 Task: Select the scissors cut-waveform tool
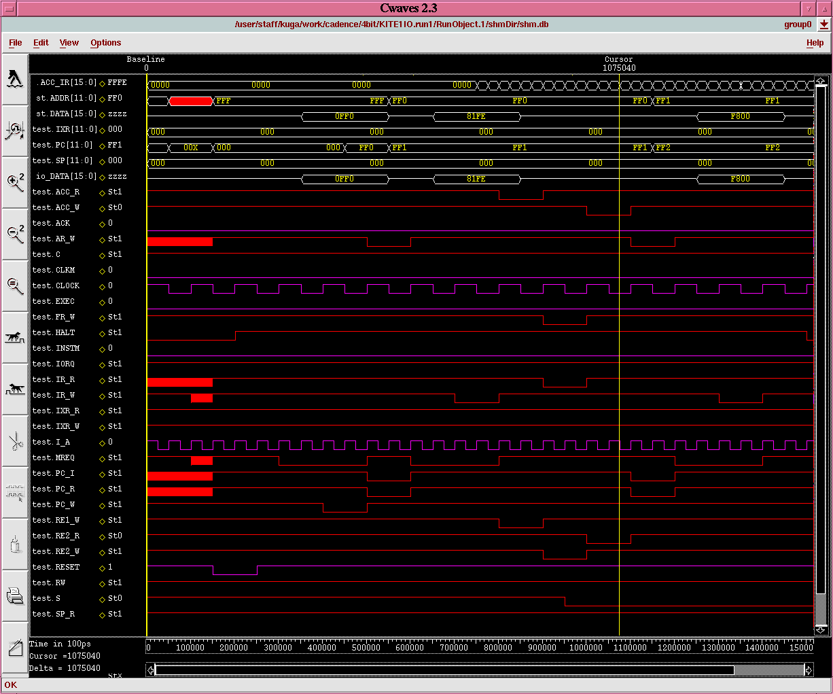pos(15,439)
